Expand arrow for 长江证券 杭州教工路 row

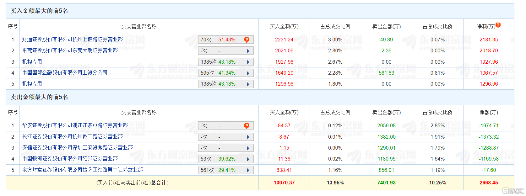(248, 137)
